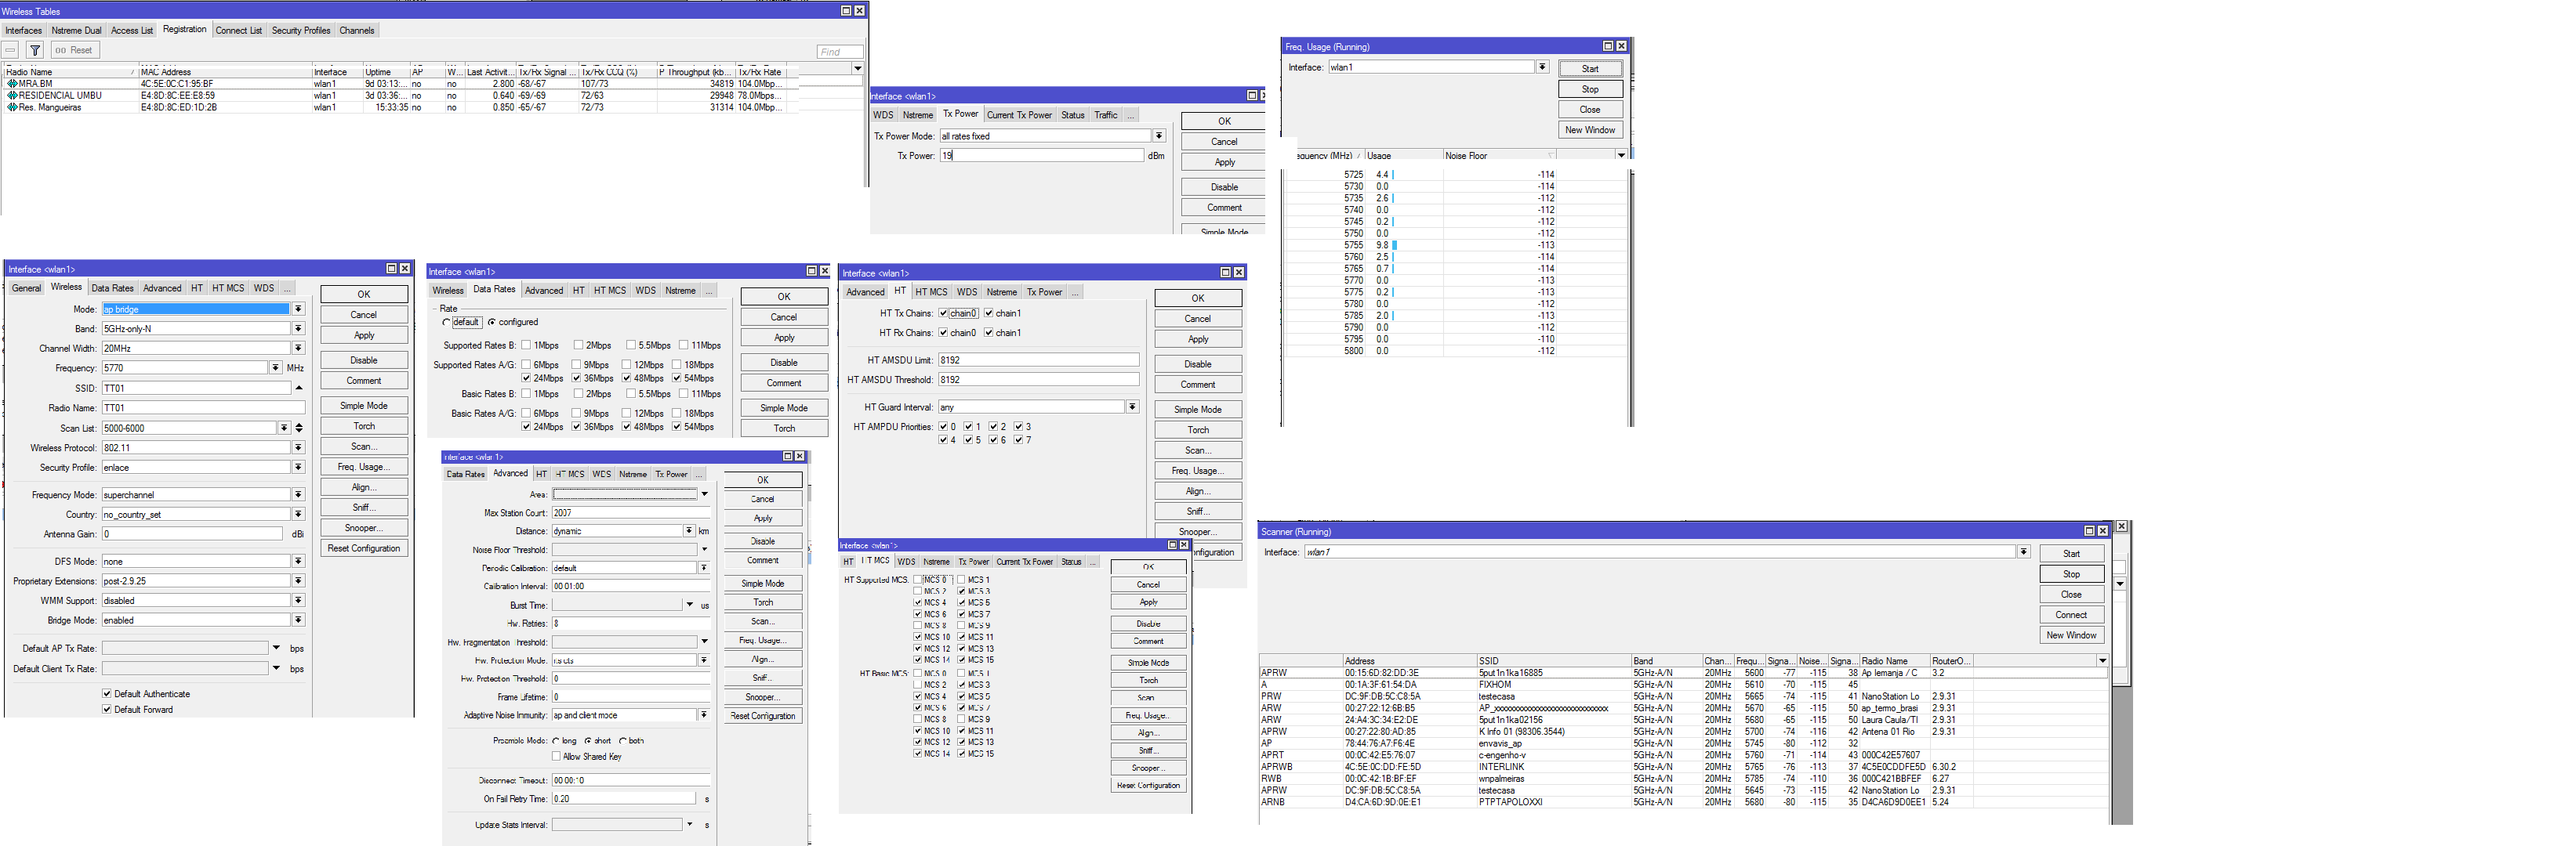The height and width of the screenshot is (846, 2576).
Task: Open the Country dropdown showing no_country_set
Action: (x=298, y=515)
